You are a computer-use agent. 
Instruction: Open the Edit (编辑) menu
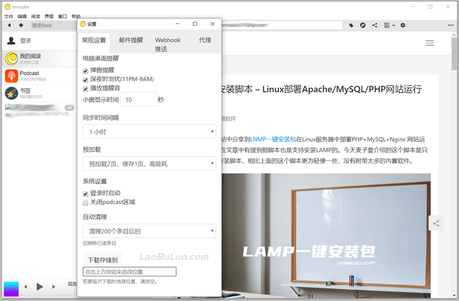(22, 17)
